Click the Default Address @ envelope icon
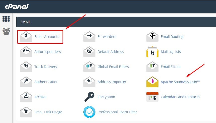This screenshot has height=123, width=216. pos(89,52)
